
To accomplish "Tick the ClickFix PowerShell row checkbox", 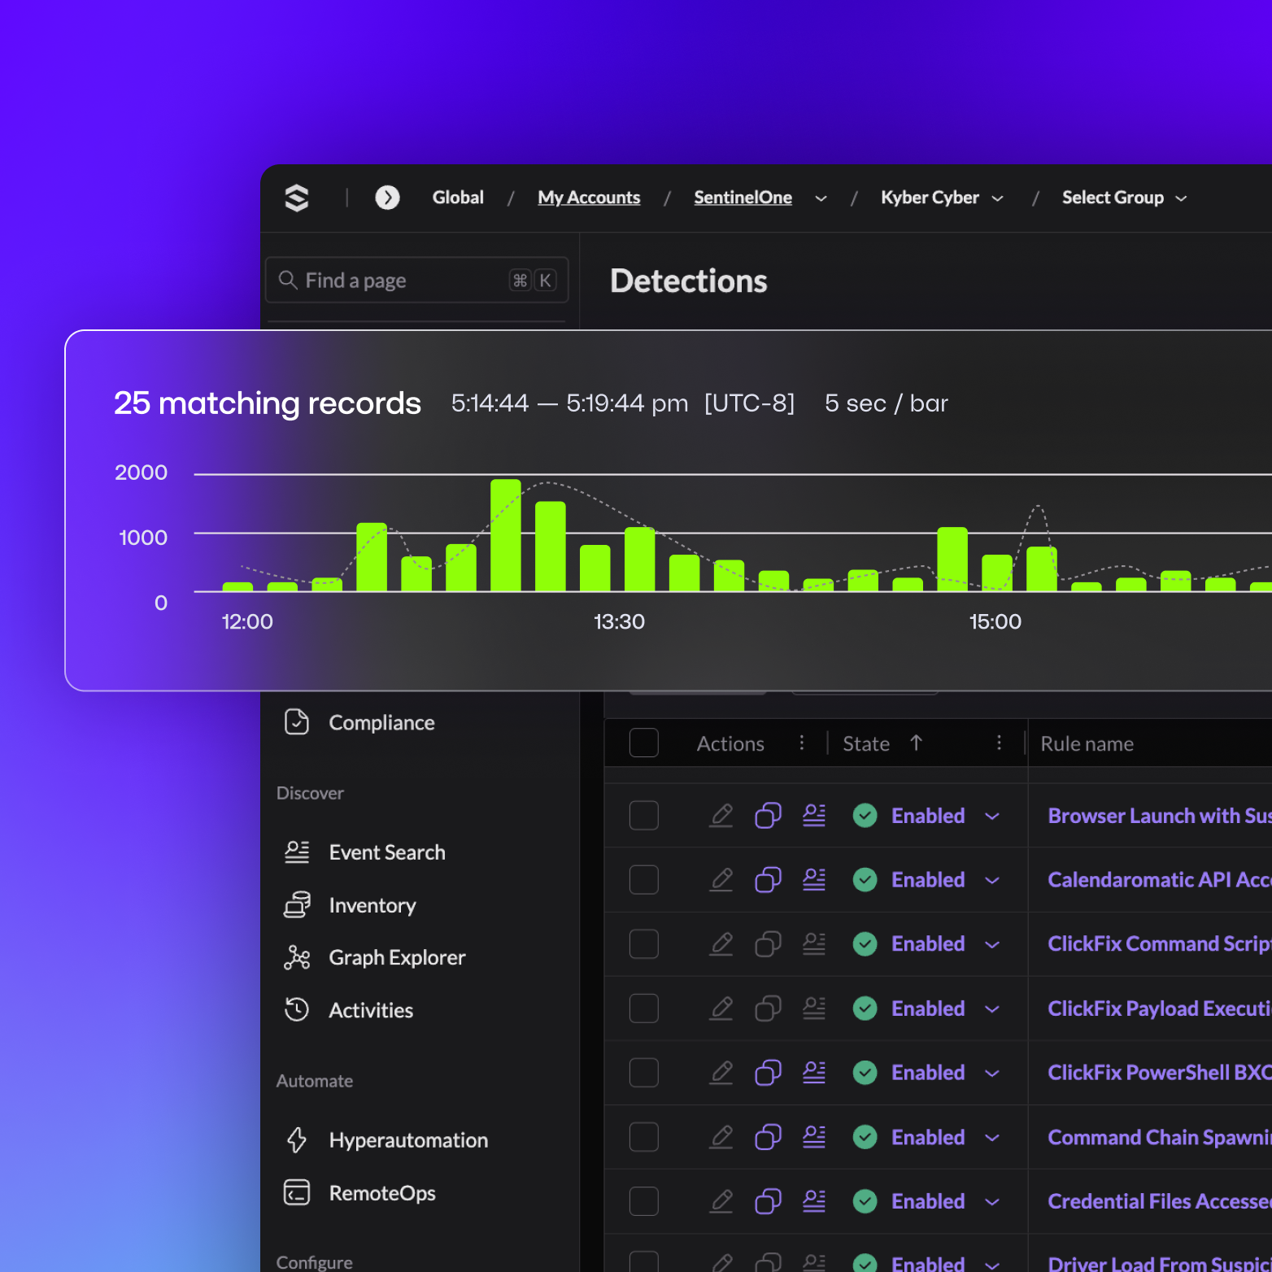I will tap(644, 1073).
